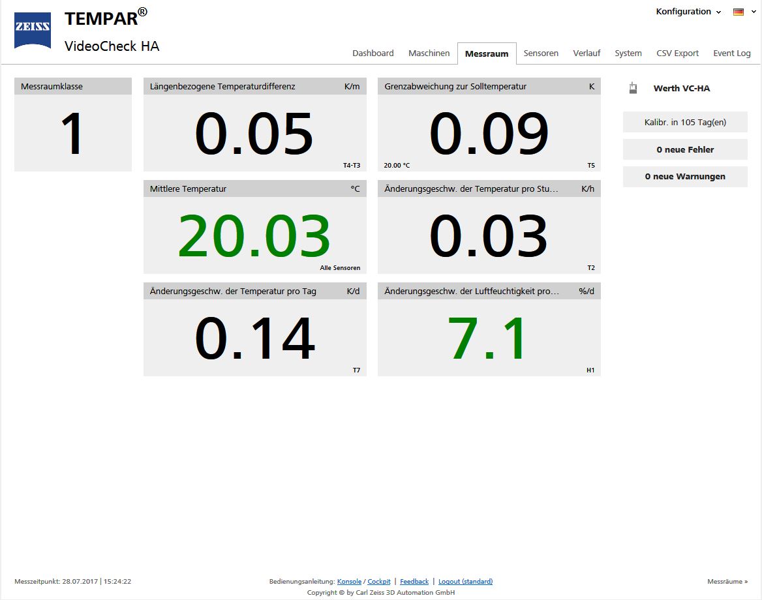This screenshot has height=600, width=762.
Task: Click the Logout (standard) link
Action: point(465,582)
